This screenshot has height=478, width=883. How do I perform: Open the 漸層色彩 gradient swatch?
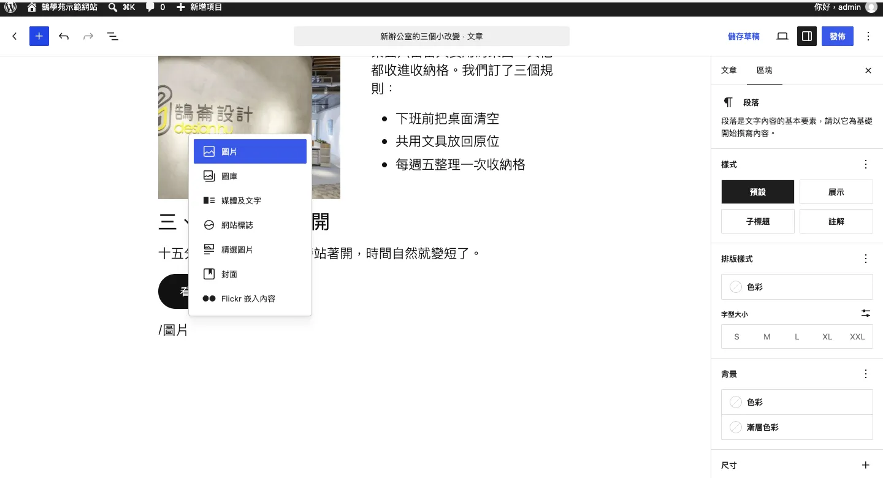click(x=797, y=427)
